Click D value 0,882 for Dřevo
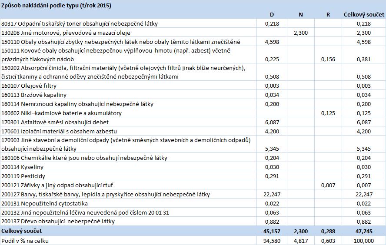Screen dimensions: 386x245 pos(272,222)
